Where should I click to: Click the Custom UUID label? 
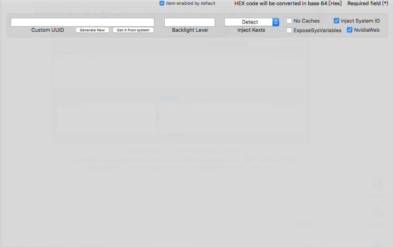coord(48,30)
